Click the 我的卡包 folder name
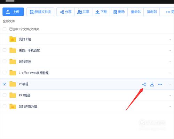174x139 pixels. point(25,39)
